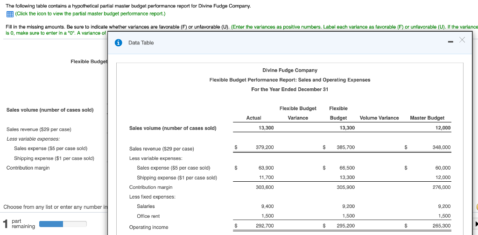Click Actual operating income 292,700
This screenshot has width=478, height=235.
pyautogui.click(x=265, y=226)
